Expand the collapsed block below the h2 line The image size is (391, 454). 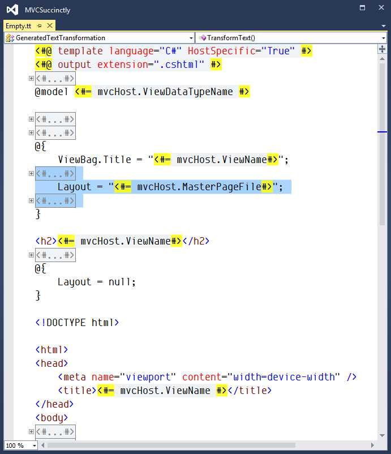coord(31,255)
